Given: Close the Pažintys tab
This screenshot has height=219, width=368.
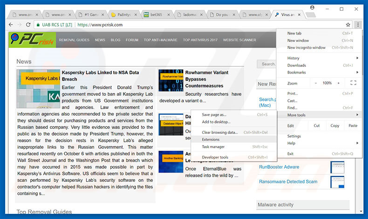Looking at the screenshot, I should pos(136,14).
